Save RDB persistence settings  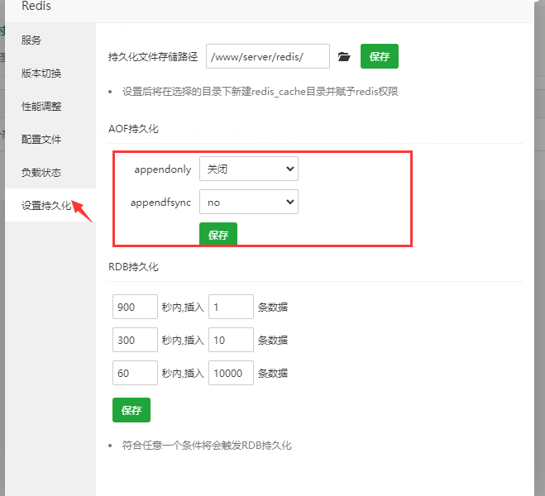[x=131, y=410]
